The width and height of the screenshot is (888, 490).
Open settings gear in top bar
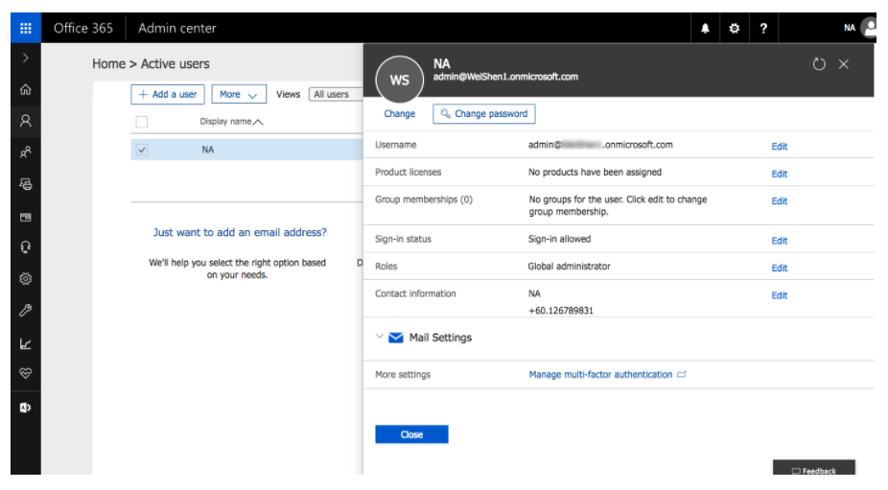(734, 29)
